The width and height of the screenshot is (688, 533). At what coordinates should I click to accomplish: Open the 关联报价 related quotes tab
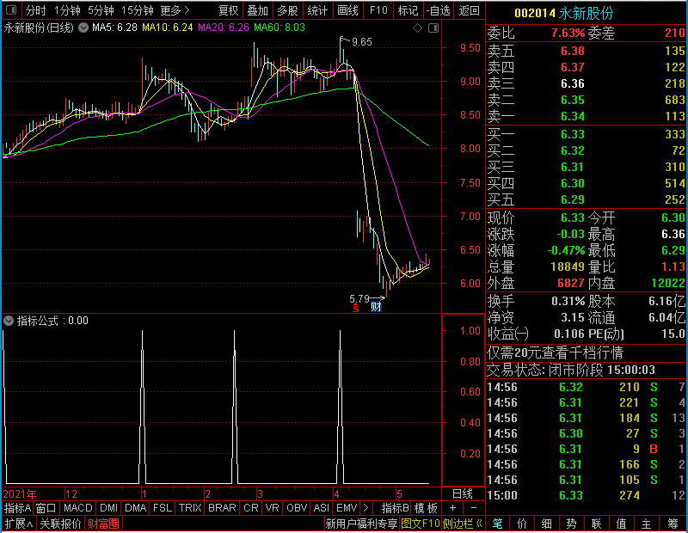click(x=60, y=524)
